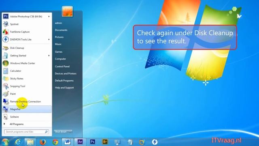Launch Google Chrome from the taskbar
259x146 pixels.
tap(55, 142)
